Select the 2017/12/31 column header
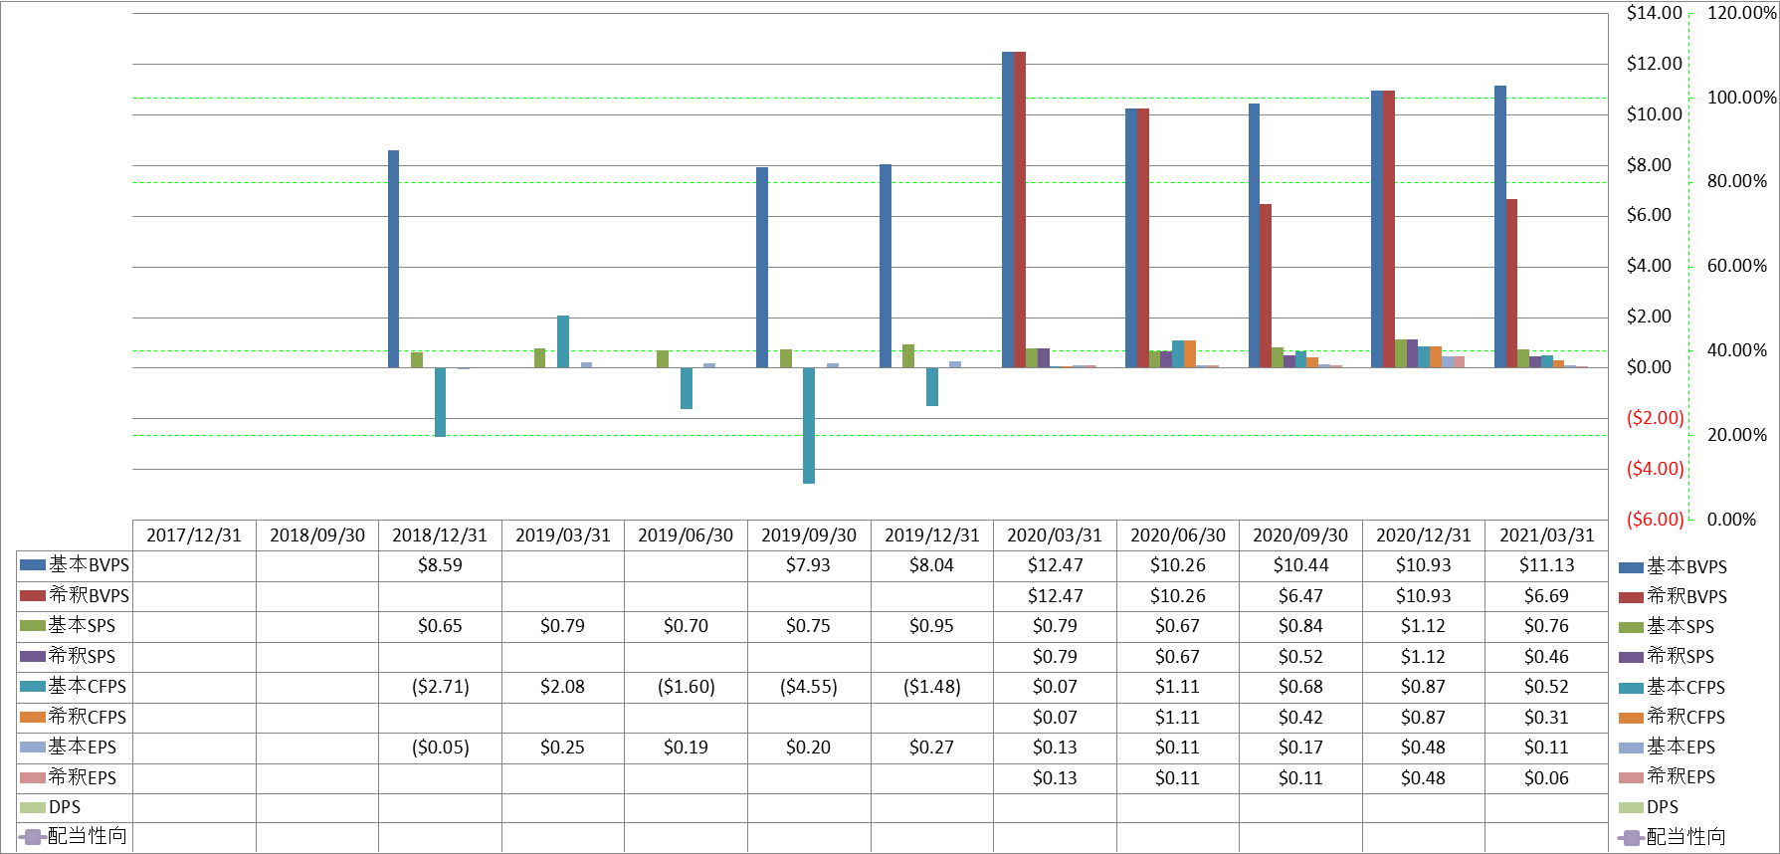 coord(194,534)
